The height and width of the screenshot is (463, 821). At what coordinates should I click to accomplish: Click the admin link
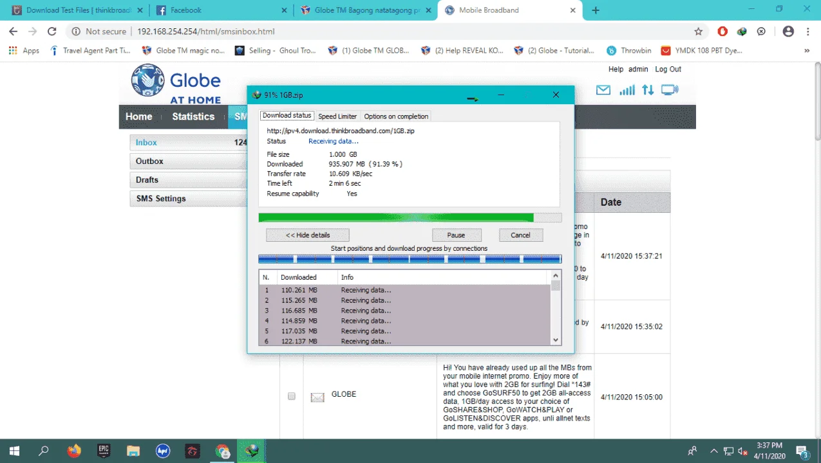point(638,69)
